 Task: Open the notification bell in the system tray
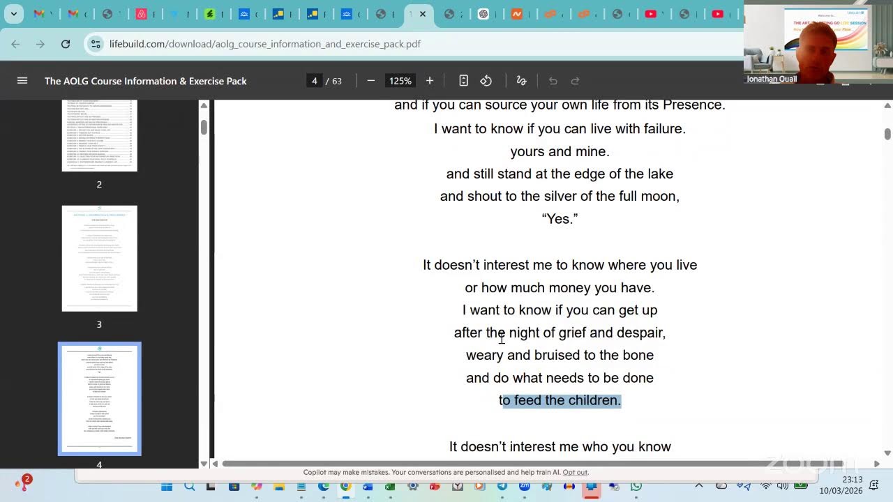[x=873, y=485]
